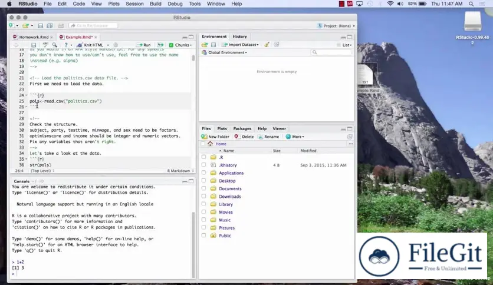Select the Movies folder checkbox
The height and width of the screenshot is (285, 493).
coord(203,212)
